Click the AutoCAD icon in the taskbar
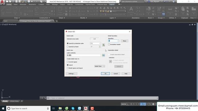 pos(86,108)
